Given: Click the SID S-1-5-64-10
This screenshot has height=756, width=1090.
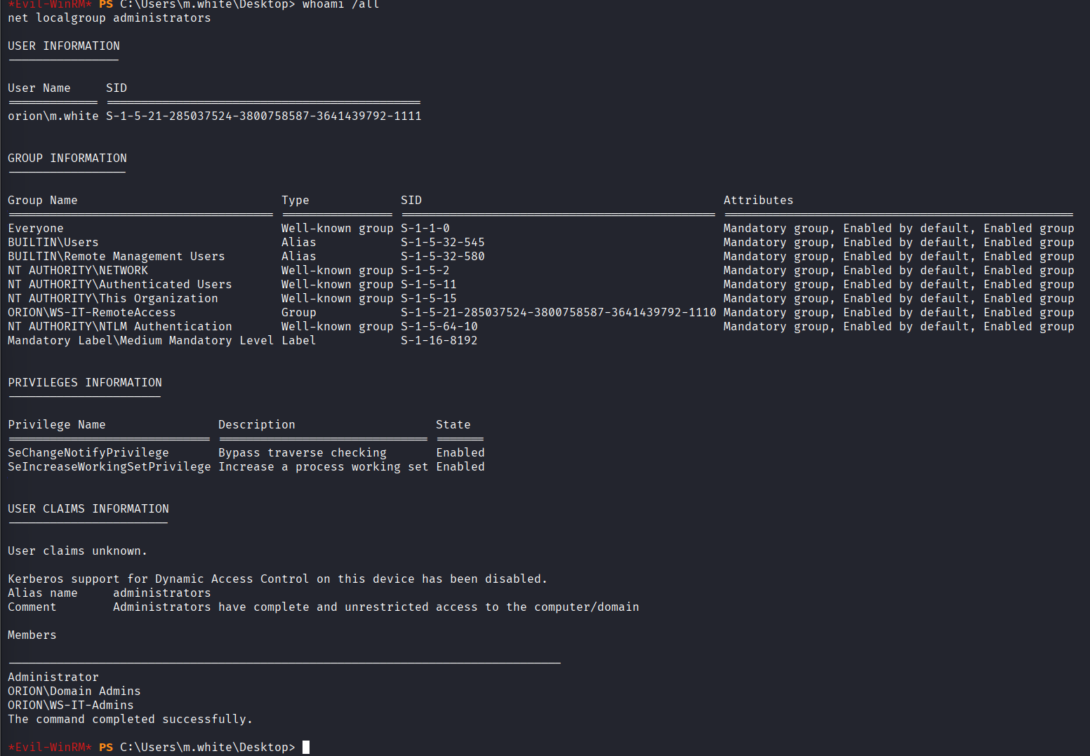Looking at the screenshot, I should tap(439, 327).
